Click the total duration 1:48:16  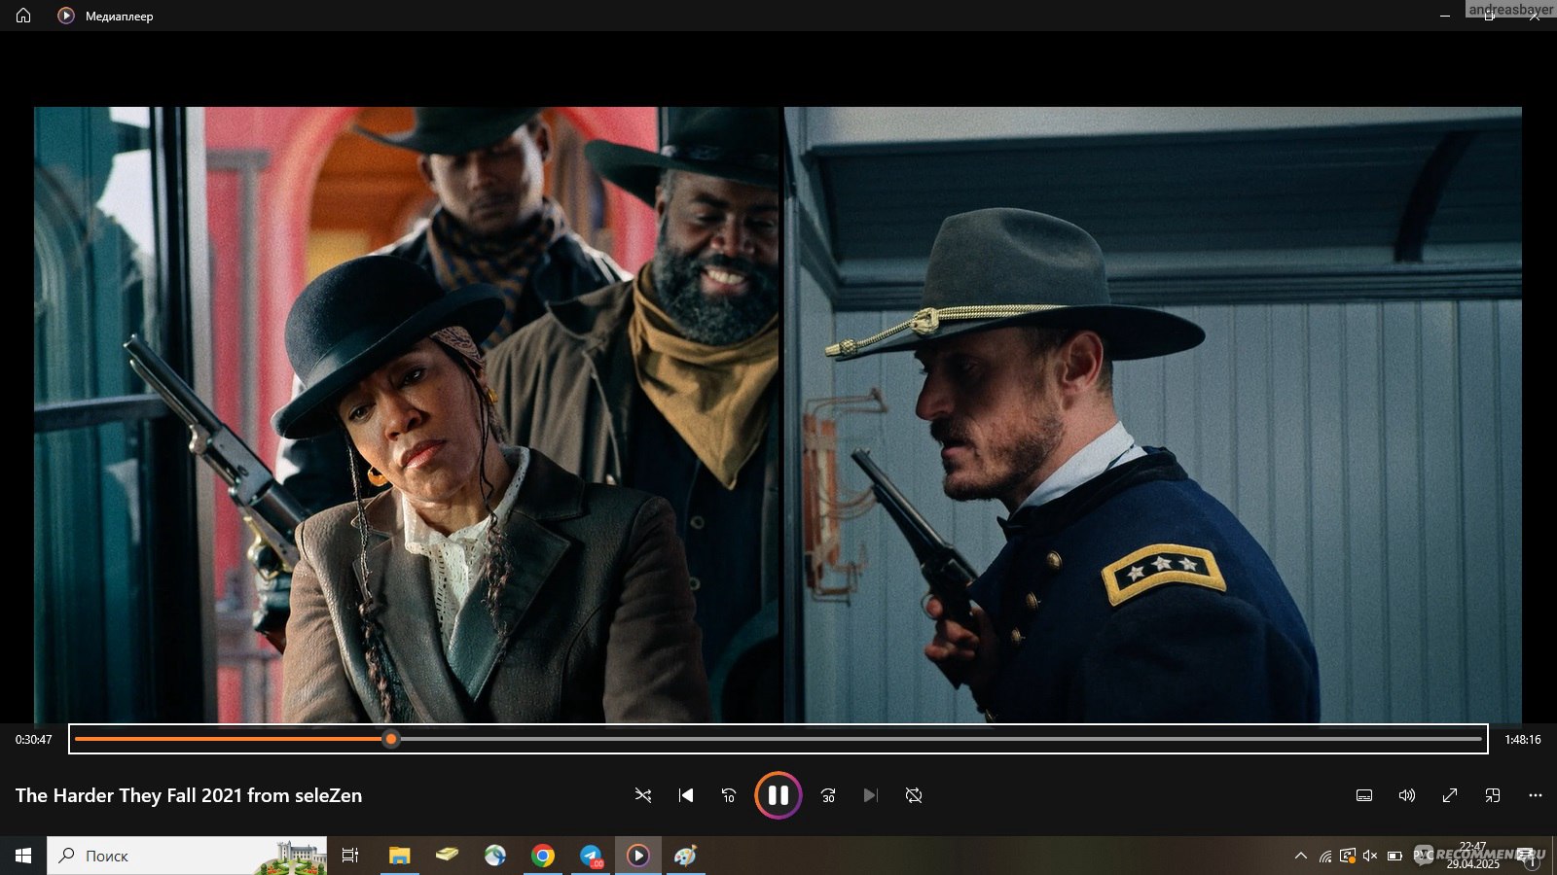coord(1523,740)
